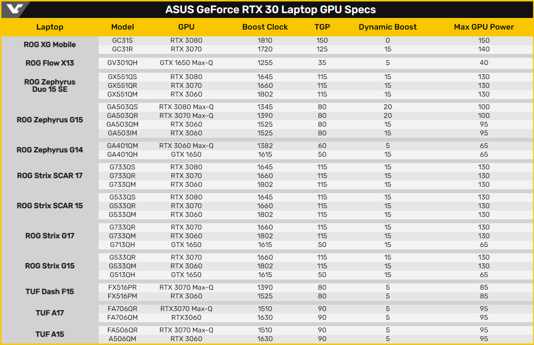Select the Boost Clock column header
Image resolution: width=534 pixels, height=345 pixels.
(x=265, y=27)
